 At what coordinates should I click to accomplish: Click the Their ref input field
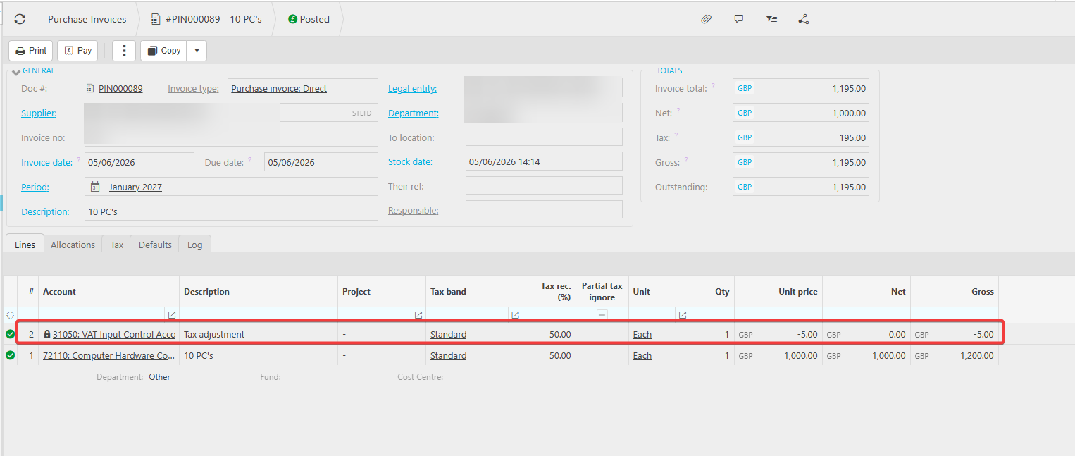click(x=544, y=186)
